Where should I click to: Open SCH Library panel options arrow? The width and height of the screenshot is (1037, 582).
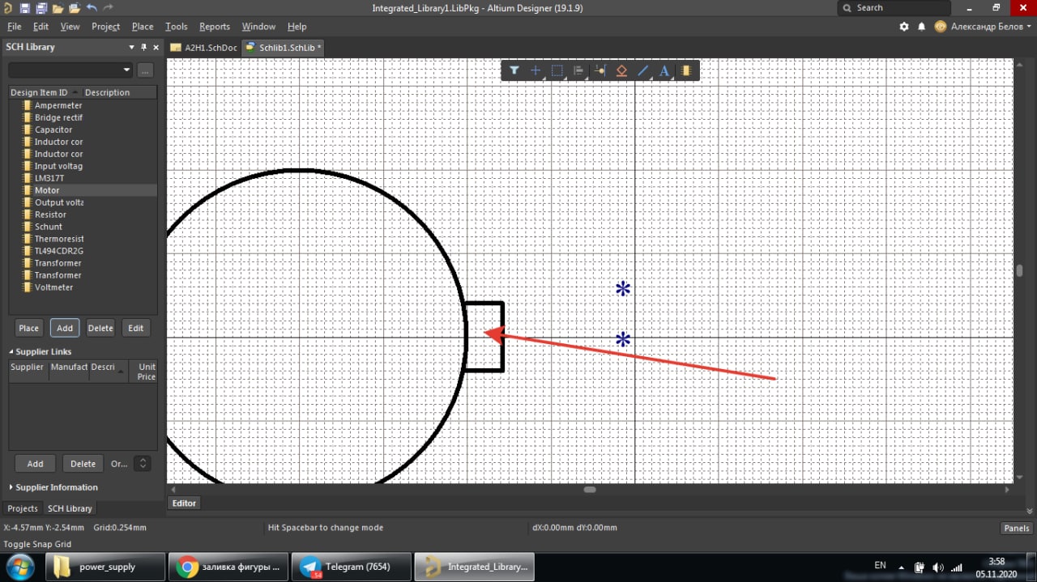coord(132,47)
